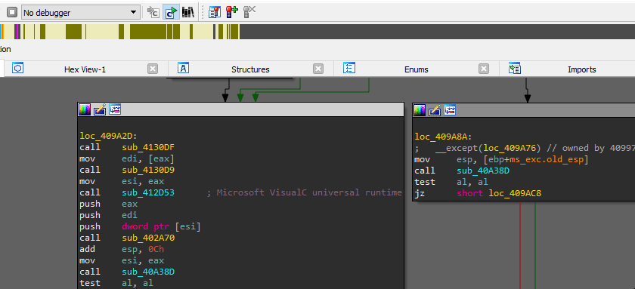
Task: Click 'test al, al' in the loc_409A2D block
Action: [116, 283]
